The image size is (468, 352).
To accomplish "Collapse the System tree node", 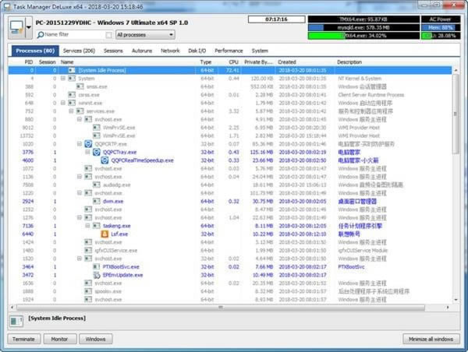I will [x=62, y=79].
